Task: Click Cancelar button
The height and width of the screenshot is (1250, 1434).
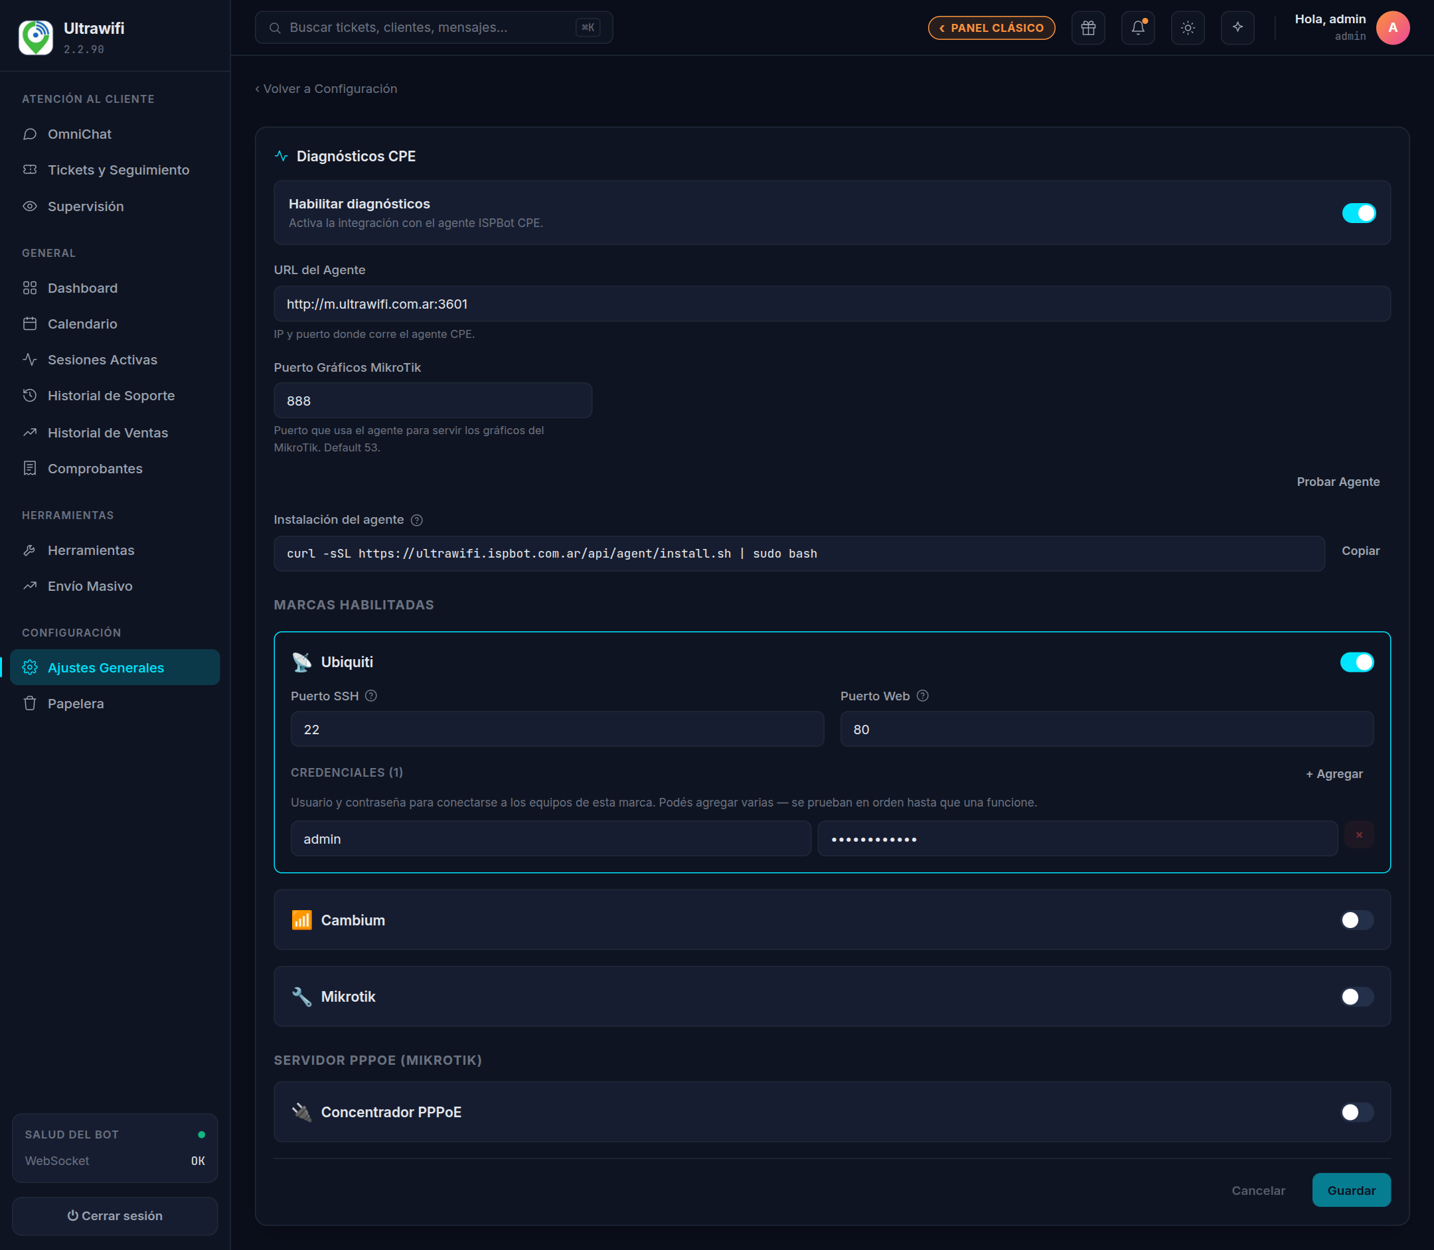Action: pyautogui.click(x=1258, y=1191)
